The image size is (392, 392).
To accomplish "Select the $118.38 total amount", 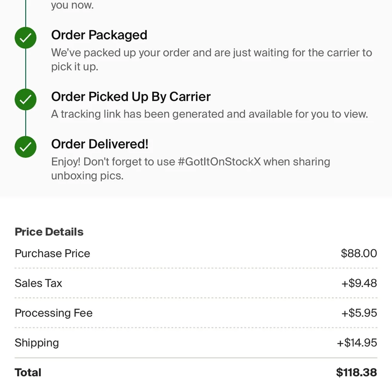I will 356,372.
